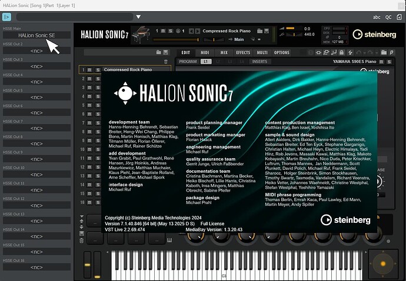
Task: Mute slot 5 in the slot rack
Action: pos(89,105)
